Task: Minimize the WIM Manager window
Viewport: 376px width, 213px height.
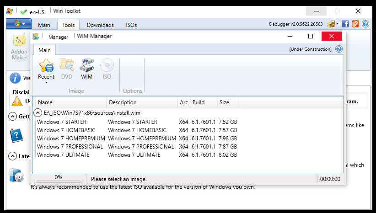Action: click(290, 36)
